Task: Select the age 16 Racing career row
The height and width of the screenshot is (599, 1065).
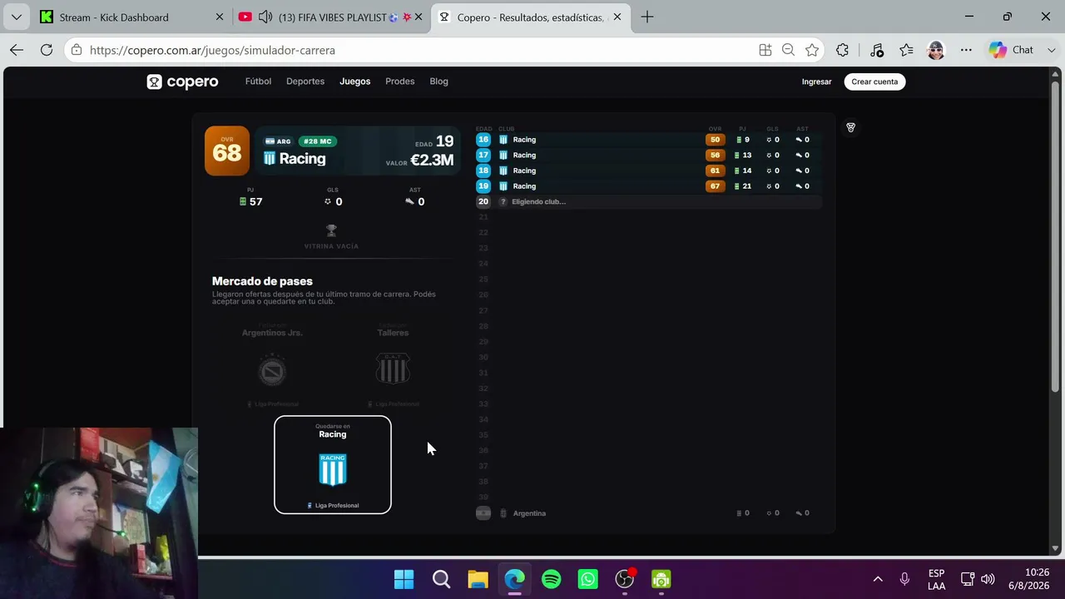Action: point(649,140)
